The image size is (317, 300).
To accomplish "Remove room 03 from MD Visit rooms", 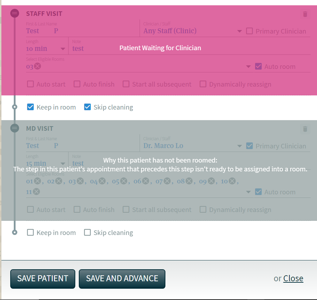I will coord(80,181).
